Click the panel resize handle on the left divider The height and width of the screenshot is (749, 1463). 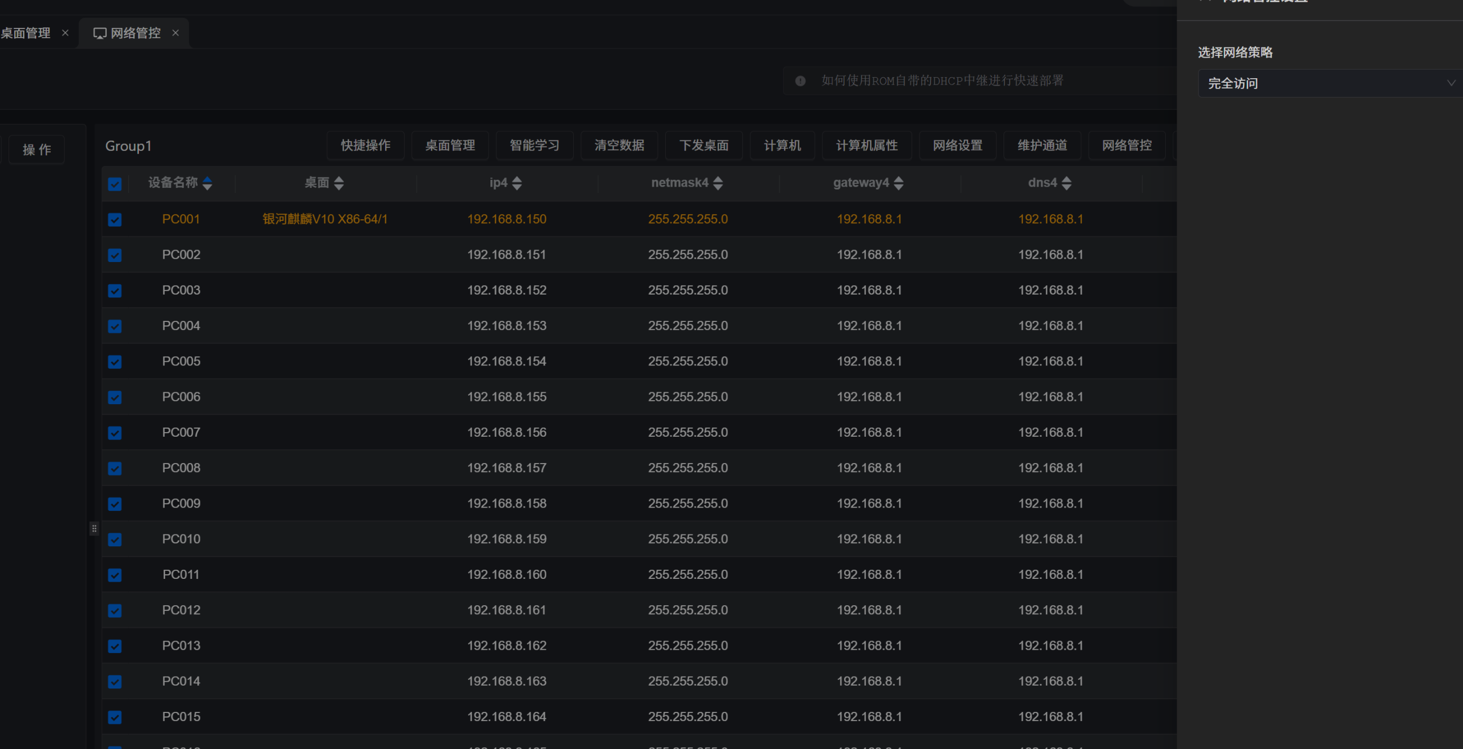[94, 529]
